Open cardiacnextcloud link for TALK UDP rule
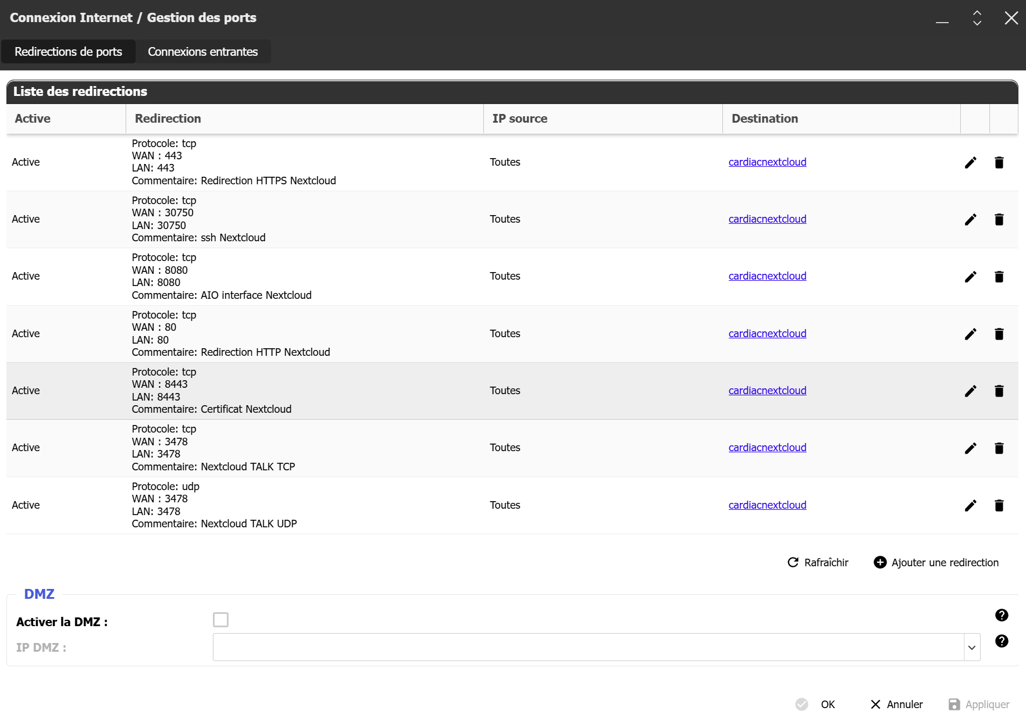Image resolution: width=1026 pixels, height=718 pixels. pyautogui.click(x=767, y=505)
